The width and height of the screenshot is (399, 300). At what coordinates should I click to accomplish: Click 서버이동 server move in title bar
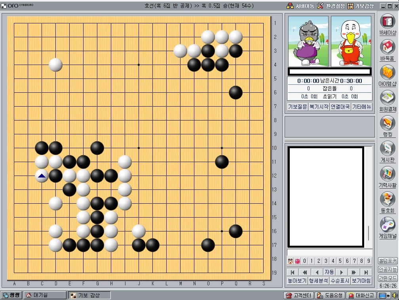pyautogui.click(x=300, y=6)
